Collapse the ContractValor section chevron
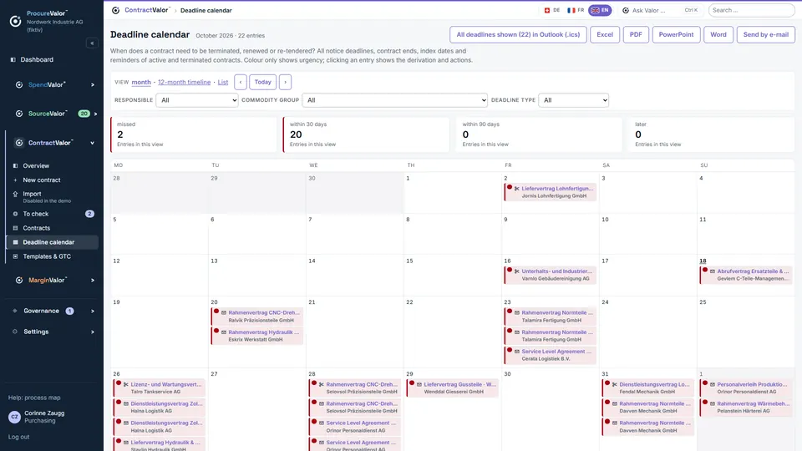 [93, 143]
